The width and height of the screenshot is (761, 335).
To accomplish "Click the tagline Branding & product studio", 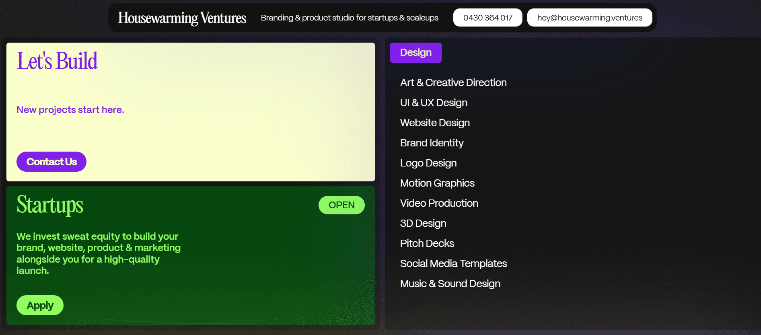I will click(350, 18).
